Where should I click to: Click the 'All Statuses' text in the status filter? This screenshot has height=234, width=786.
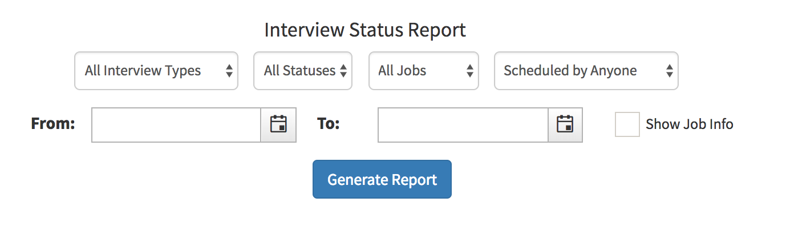tap(299, 71)
